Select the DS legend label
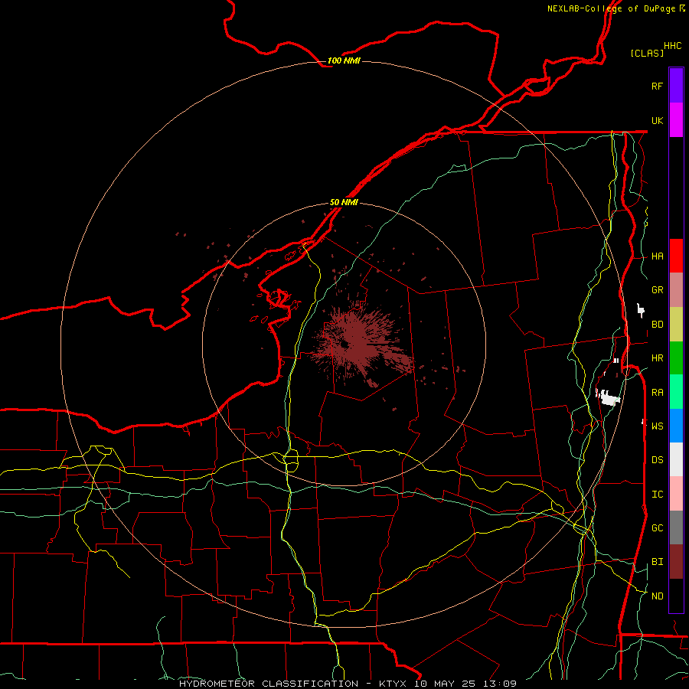 [x=657, y=460]
